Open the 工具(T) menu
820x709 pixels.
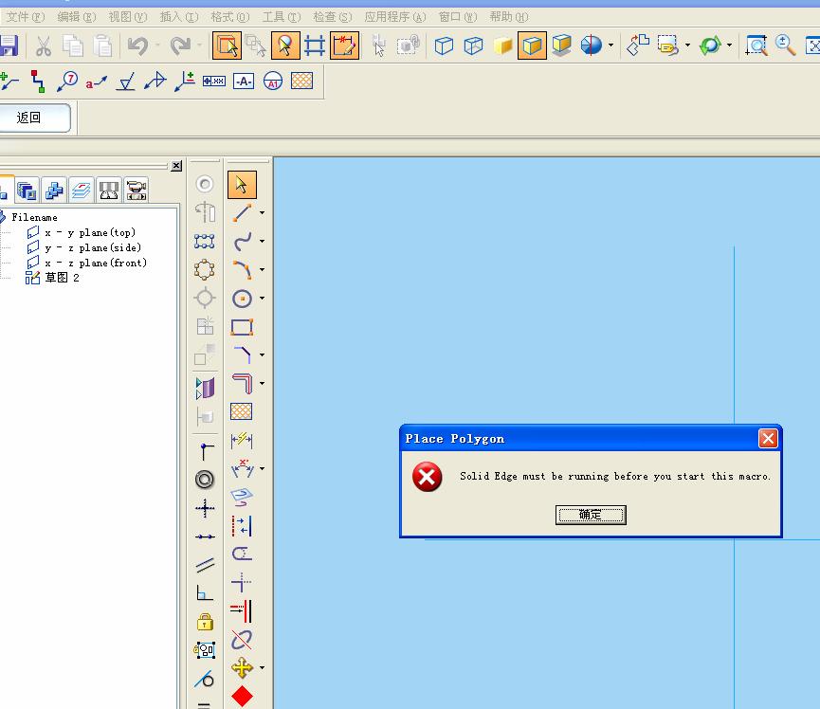pos(282,17)
